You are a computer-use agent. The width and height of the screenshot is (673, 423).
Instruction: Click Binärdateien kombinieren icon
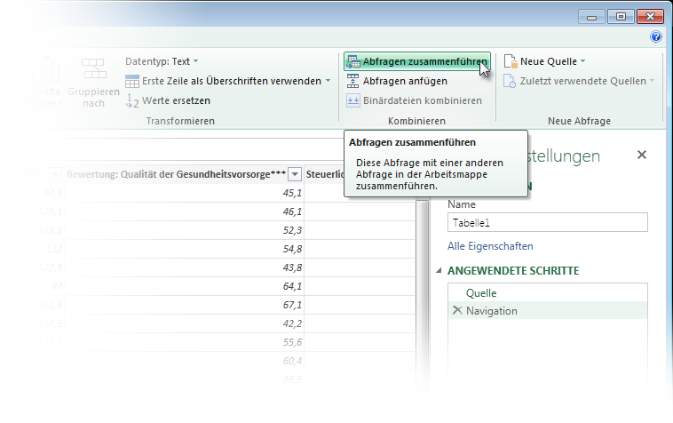click(x=352, y=100)
